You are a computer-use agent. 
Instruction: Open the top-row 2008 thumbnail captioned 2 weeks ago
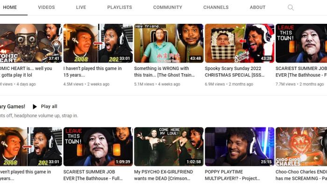[98, 43]
